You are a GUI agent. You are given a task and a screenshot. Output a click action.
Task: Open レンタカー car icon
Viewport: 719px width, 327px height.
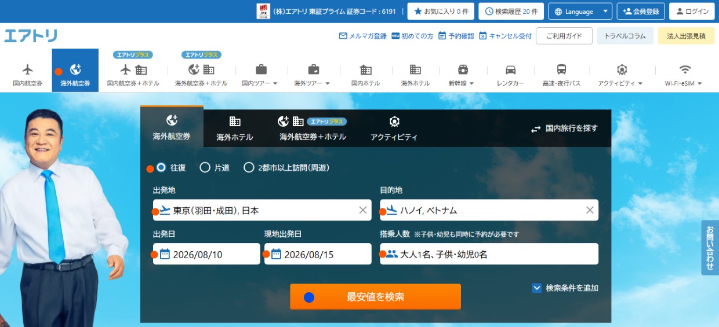pyautogui.click(x=510, y=70)
